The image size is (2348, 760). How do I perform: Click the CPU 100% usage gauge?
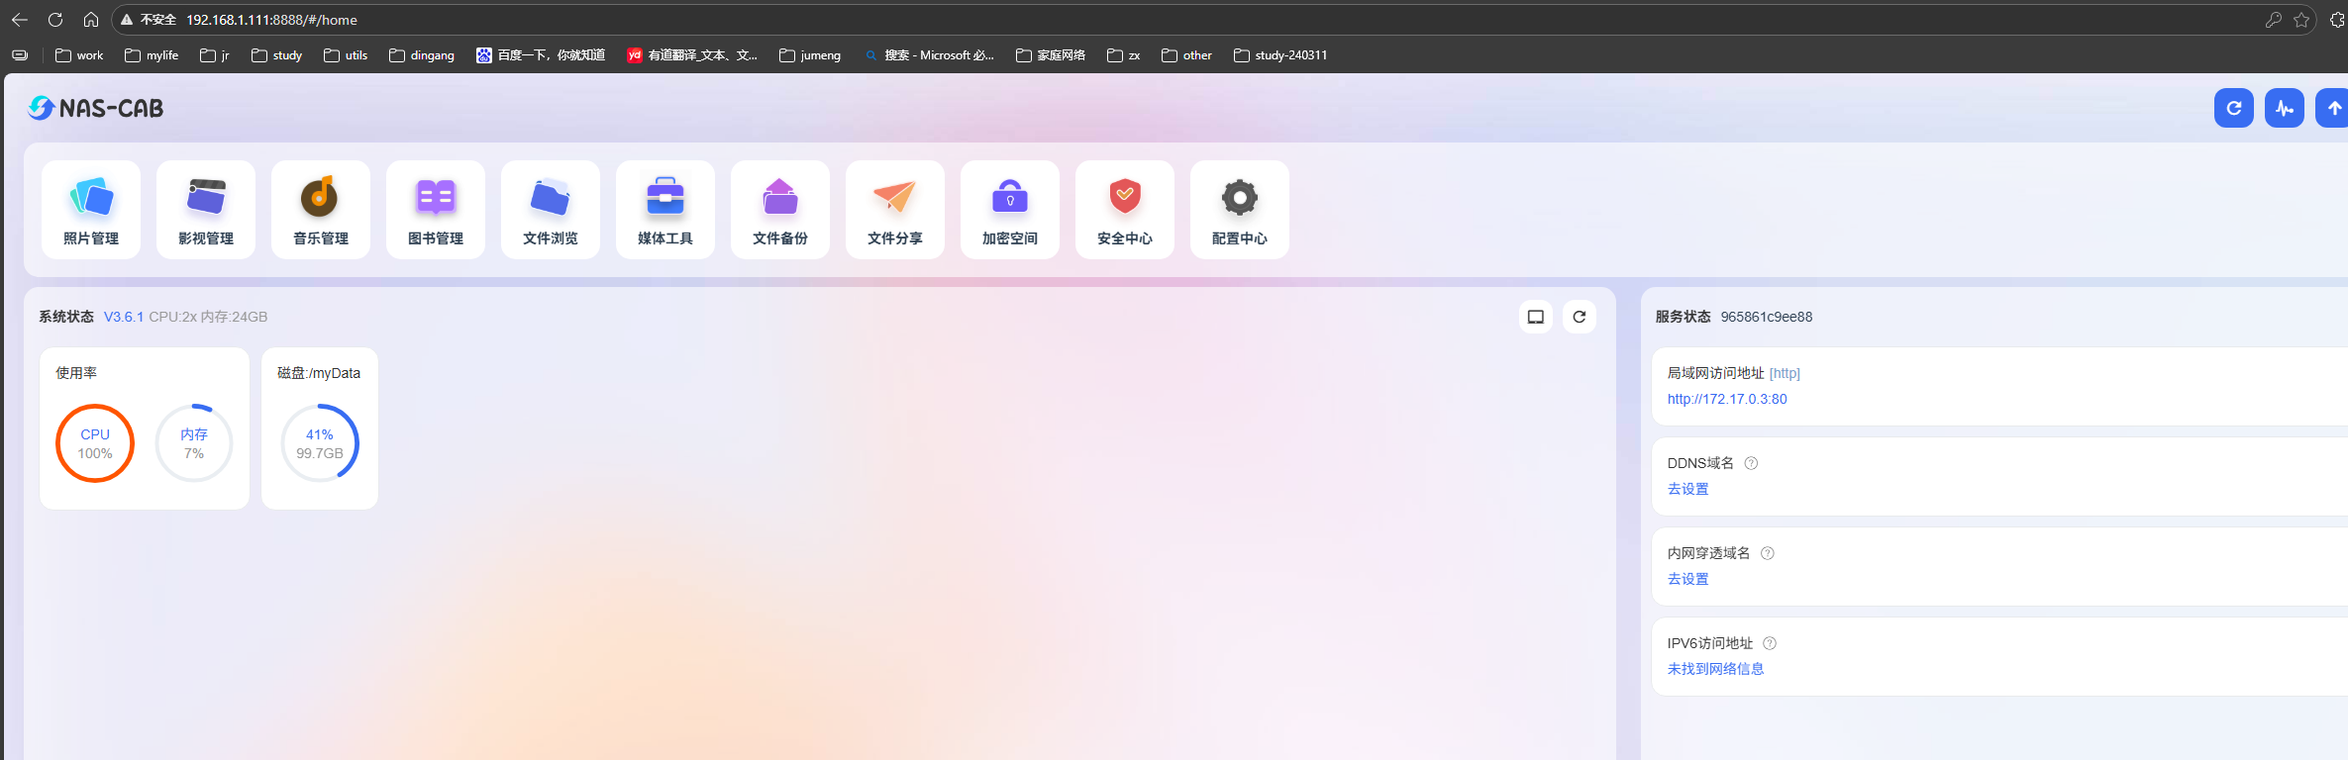pyautogui.click(x=95, y=443)
